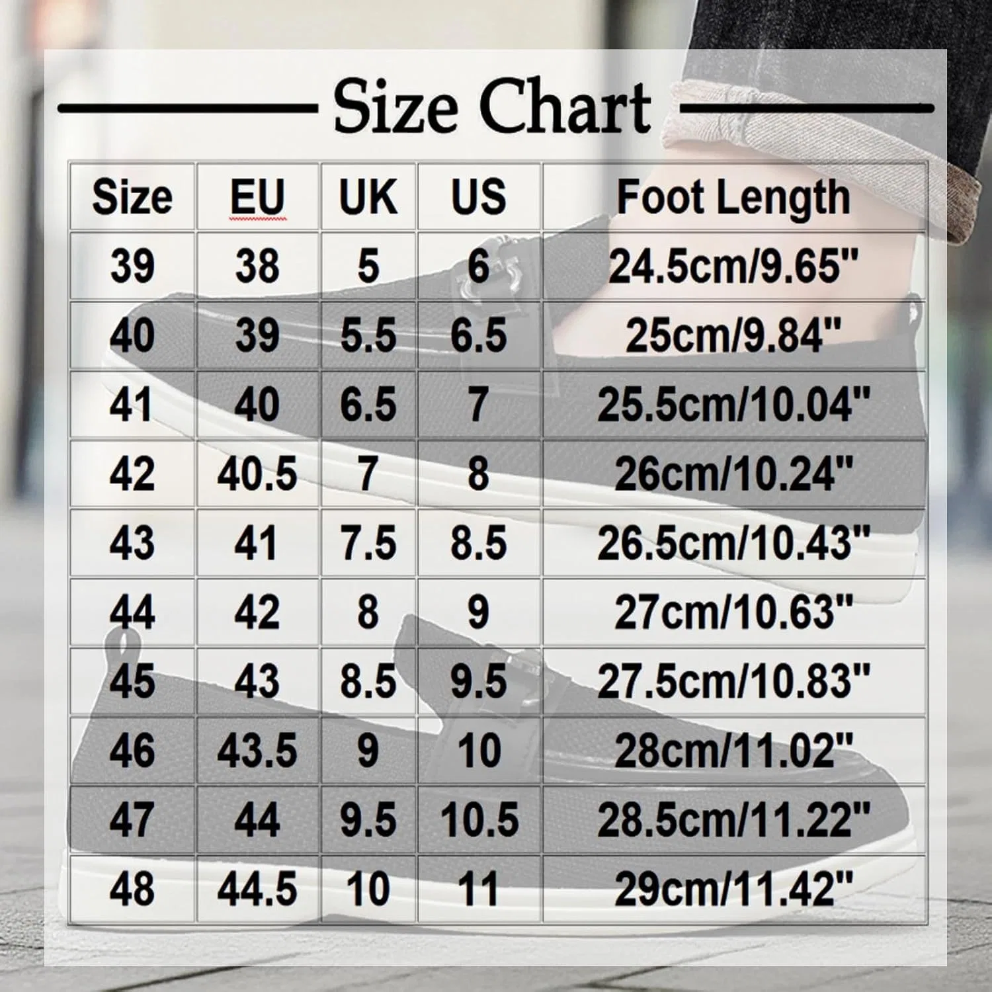
Task: Select foot length 28.5cm/11.22" cell
Action: click(734, 820)
